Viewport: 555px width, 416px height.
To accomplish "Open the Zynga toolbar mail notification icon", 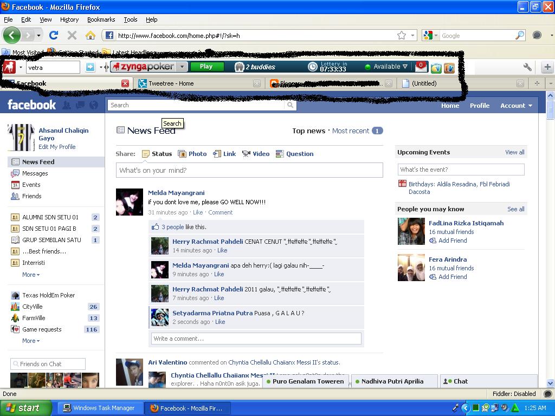I will pyautogui.click(x=421, y=67).
